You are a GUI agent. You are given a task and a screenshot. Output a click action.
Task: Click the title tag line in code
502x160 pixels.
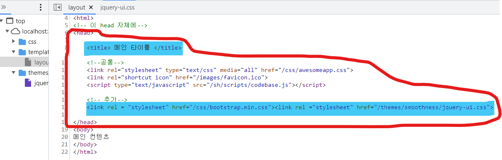(x=134, y=48)
